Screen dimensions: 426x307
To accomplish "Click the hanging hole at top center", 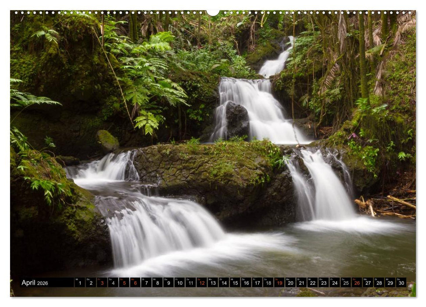I will [213, 12].
